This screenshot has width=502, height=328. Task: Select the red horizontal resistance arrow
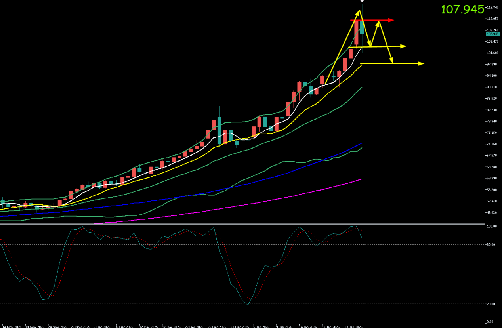[372, 20]
